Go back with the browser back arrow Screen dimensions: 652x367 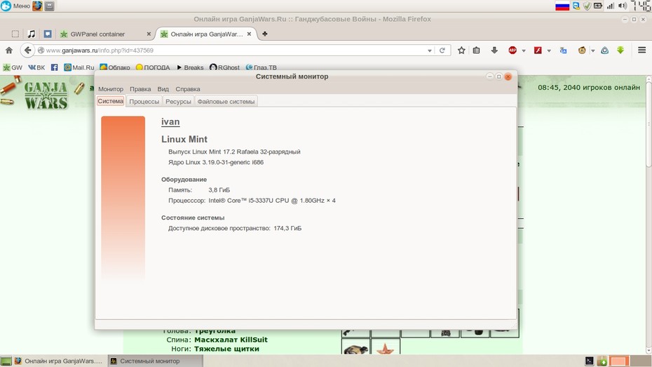[27, 51]
